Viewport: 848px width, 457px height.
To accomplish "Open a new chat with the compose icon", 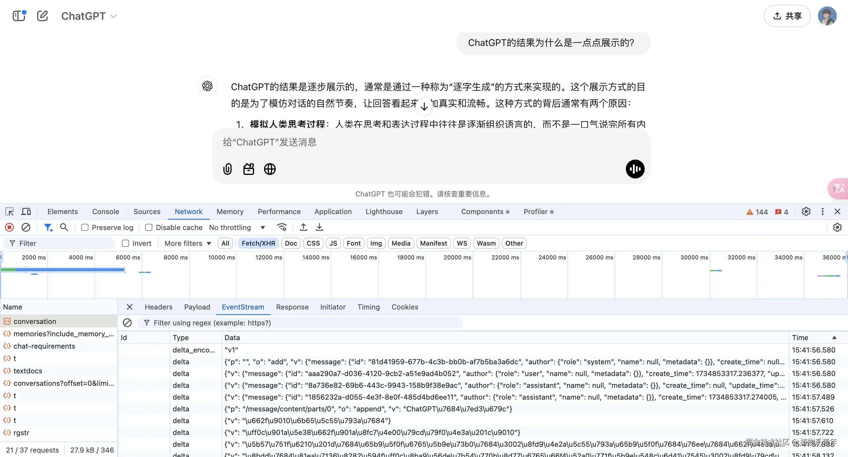I will click(x=42, y=16).
